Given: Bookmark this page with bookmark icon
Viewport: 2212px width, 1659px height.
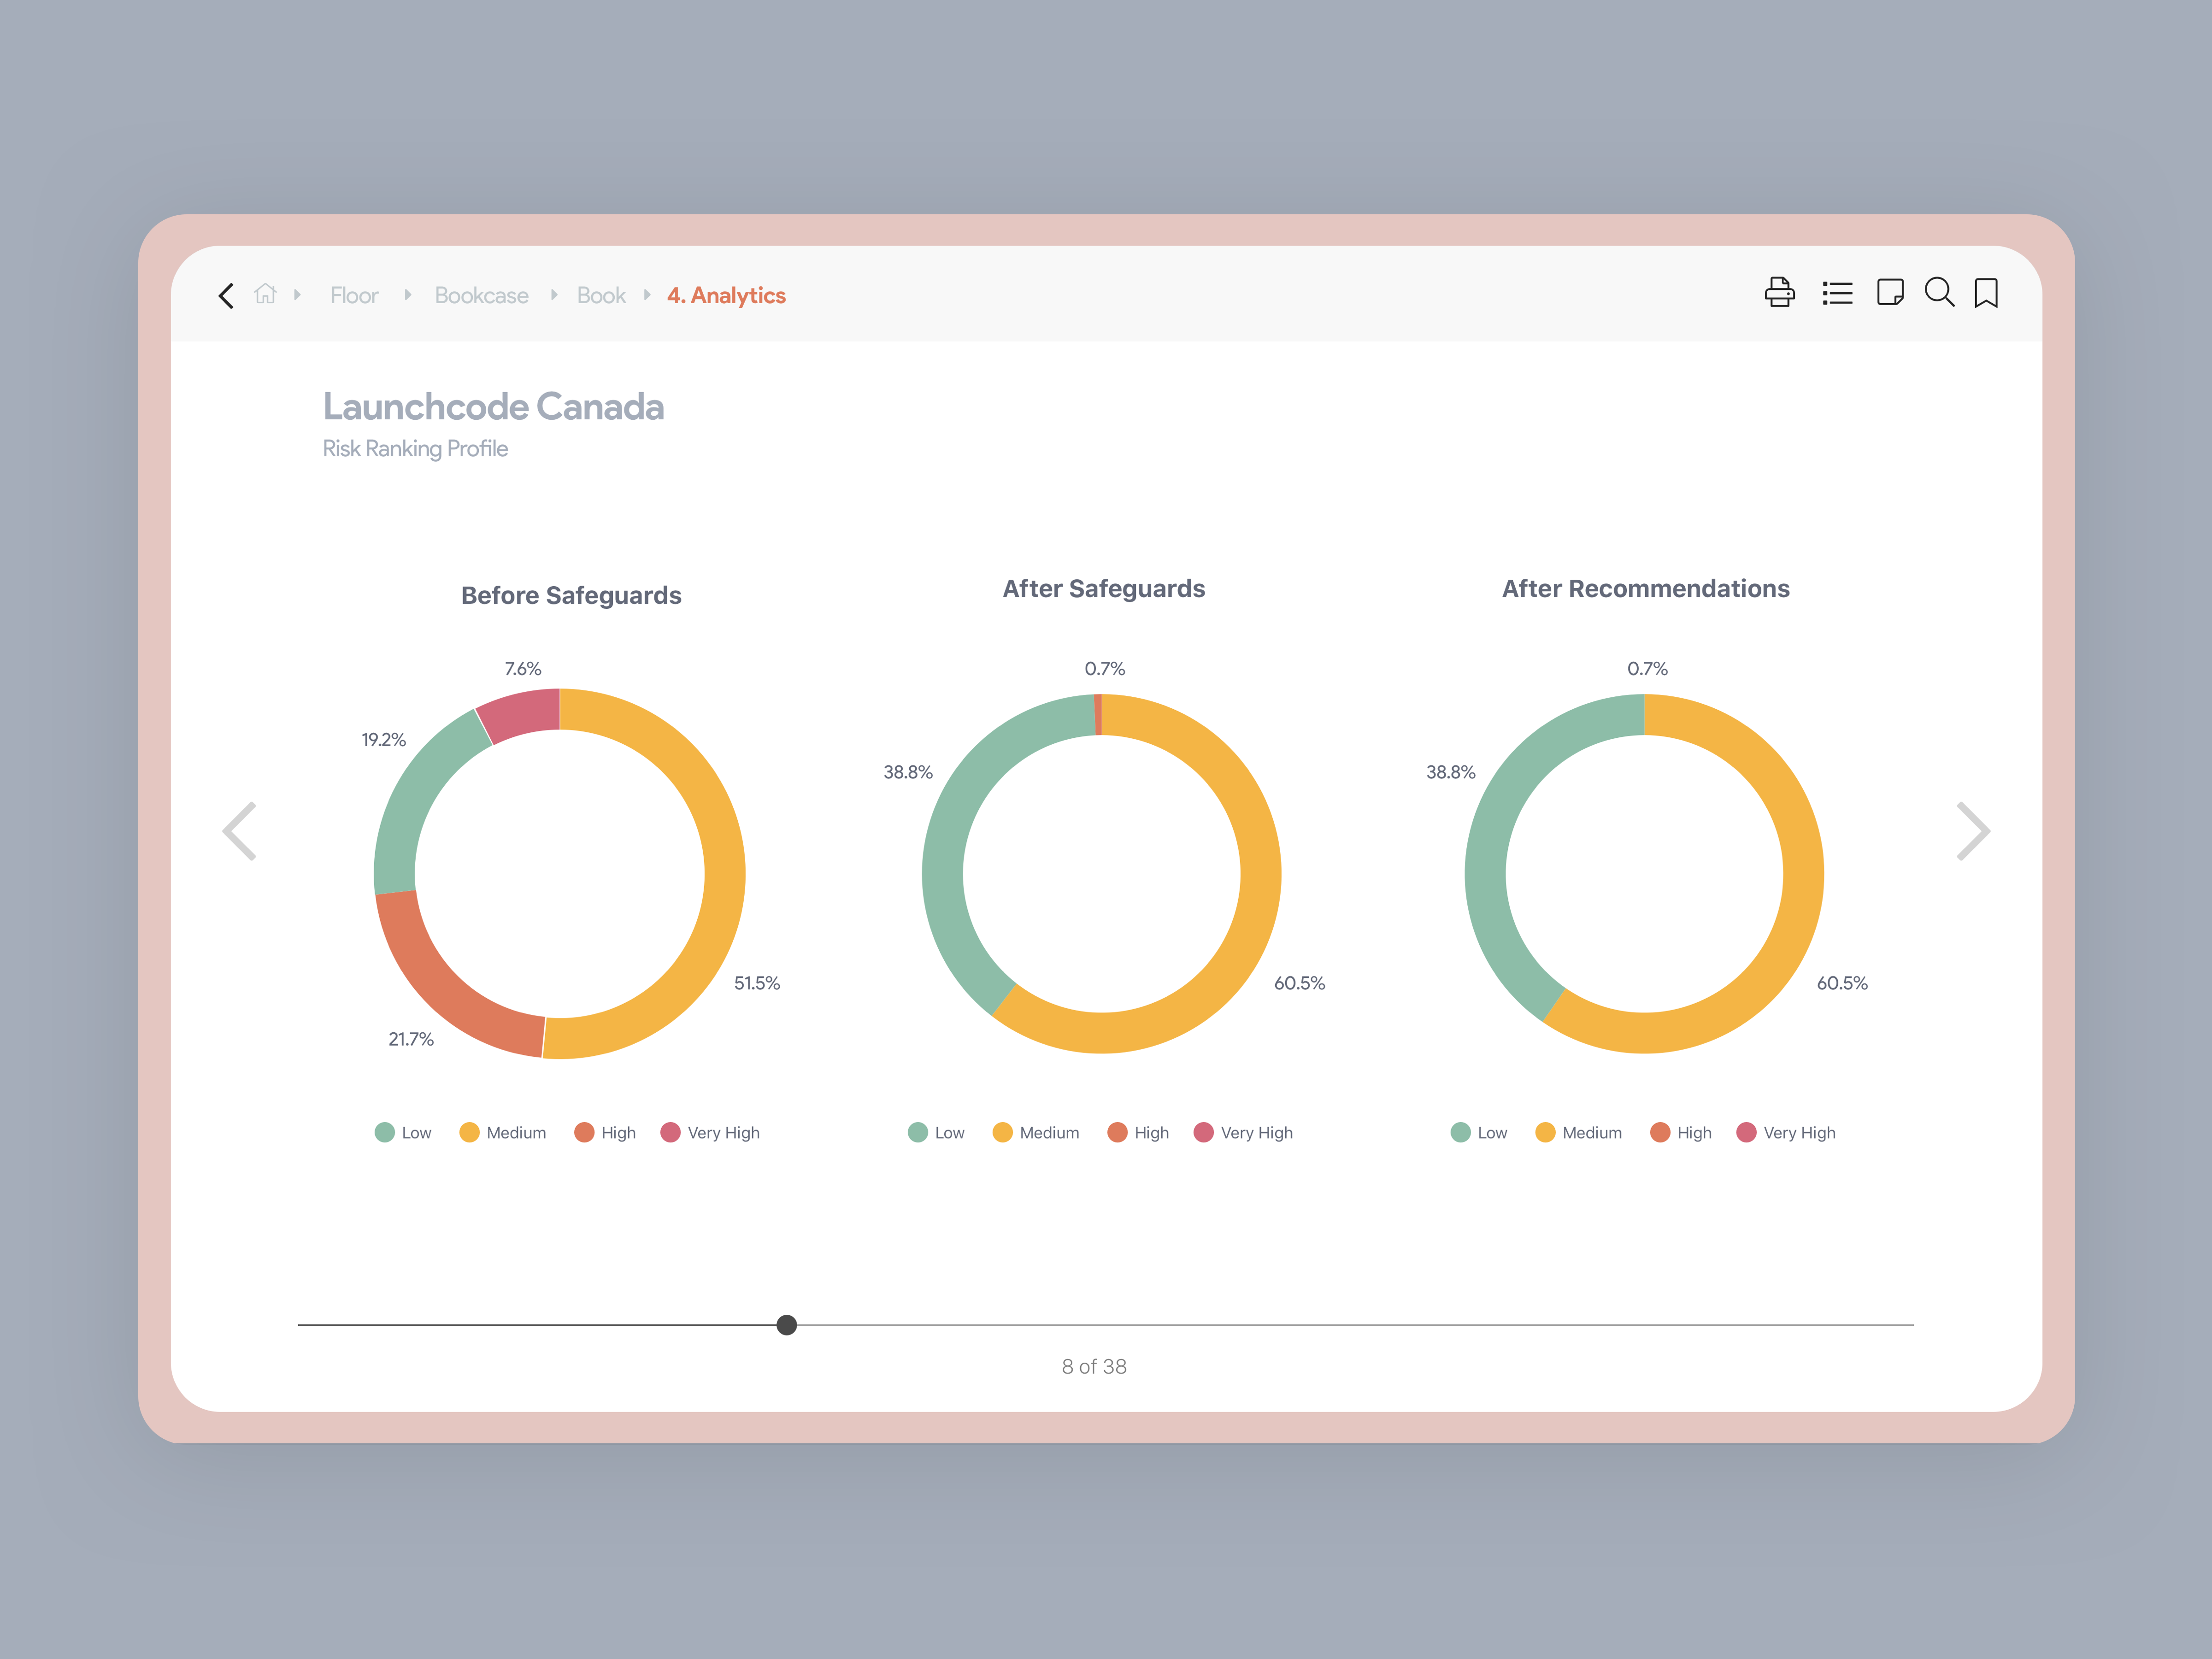Looking at the screenshot, I should [x=1986, y=293].
